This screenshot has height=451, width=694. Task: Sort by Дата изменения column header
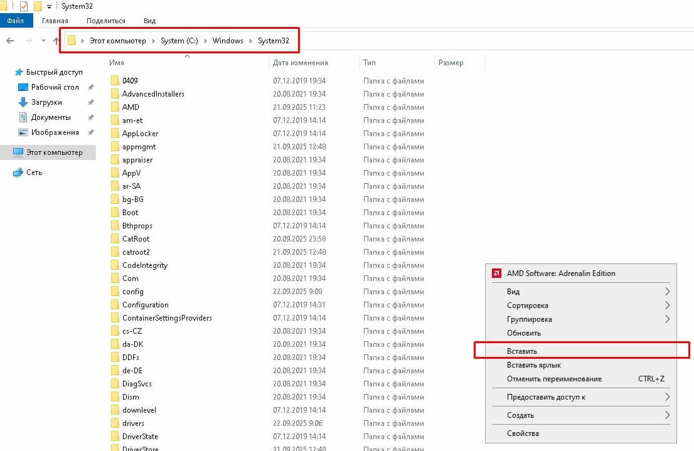pyautogui.click(x=301, y=63)
